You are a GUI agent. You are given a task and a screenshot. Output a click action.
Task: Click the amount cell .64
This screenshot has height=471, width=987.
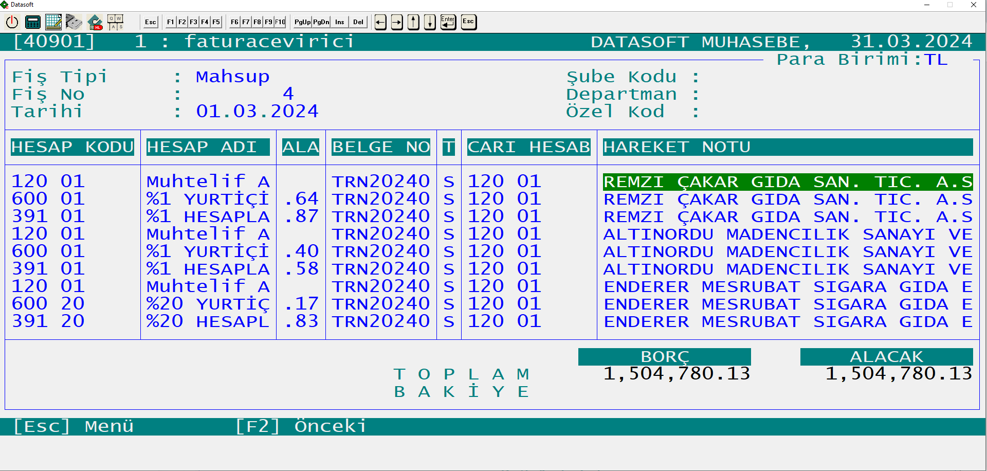pos(301,199)
